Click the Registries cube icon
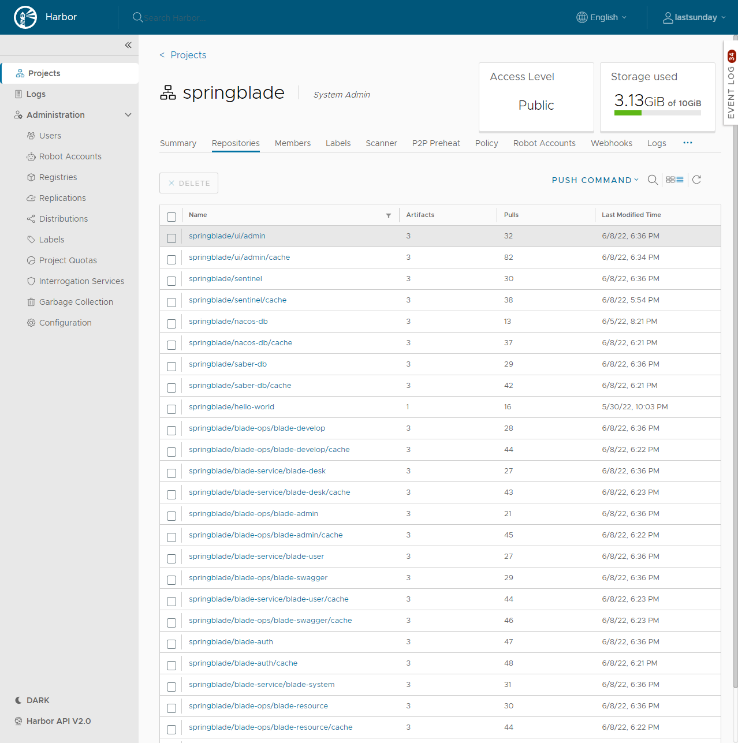 click(31, 177)
